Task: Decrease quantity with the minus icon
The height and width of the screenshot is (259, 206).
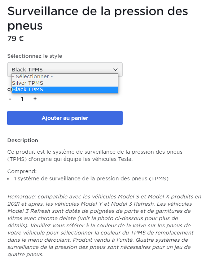Action: point(10,99)
